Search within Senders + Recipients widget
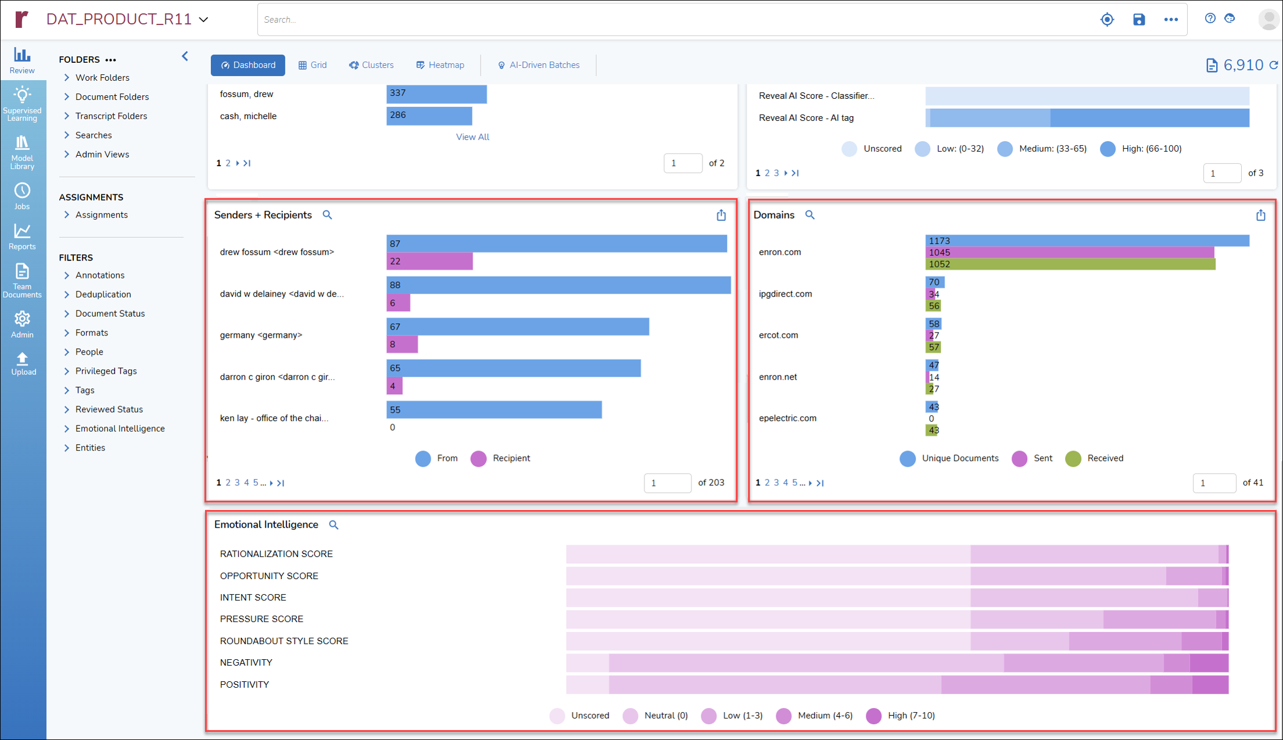Viewport: 1283px width, 740px height. tap(328, 215)
